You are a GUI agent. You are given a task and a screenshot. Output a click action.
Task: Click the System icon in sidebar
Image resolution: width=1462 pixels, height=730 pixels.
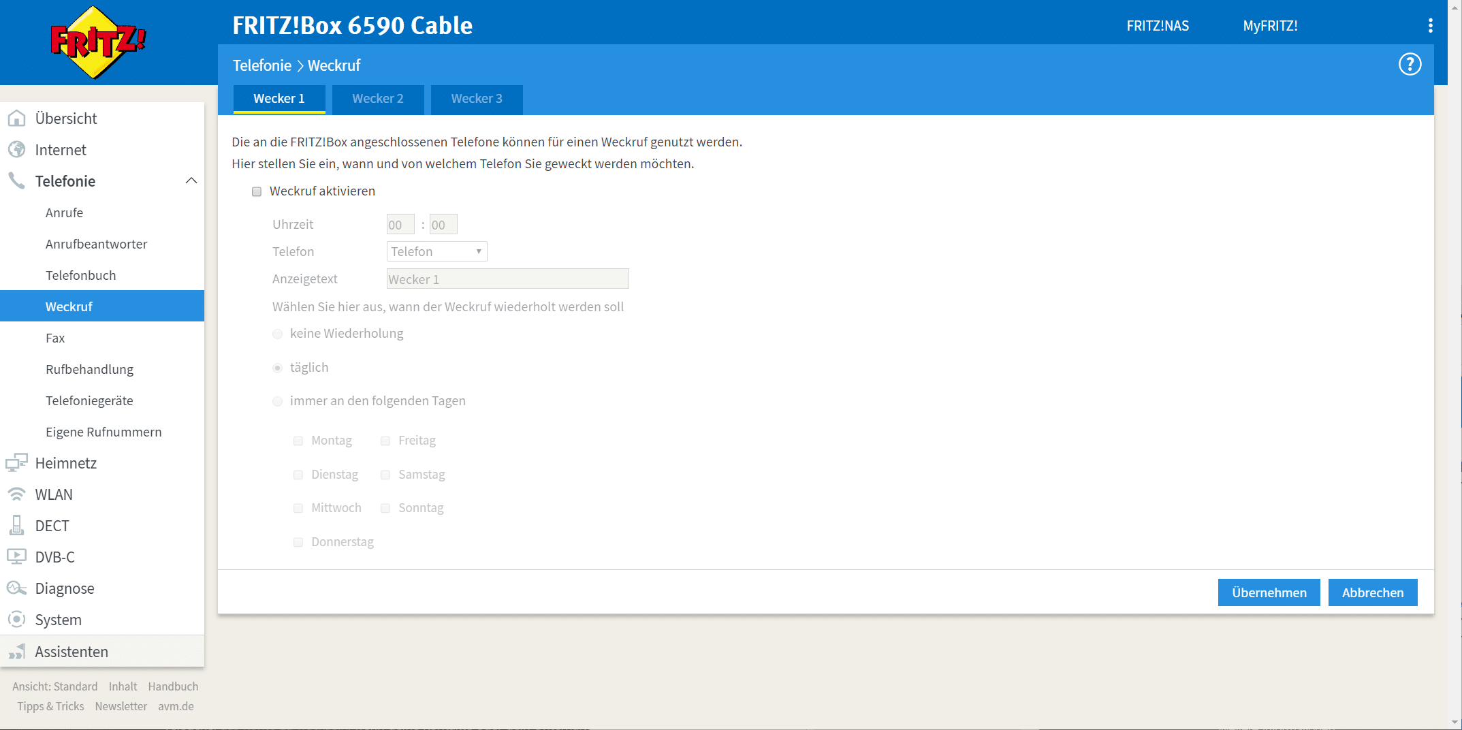click(x=16, y=620)
